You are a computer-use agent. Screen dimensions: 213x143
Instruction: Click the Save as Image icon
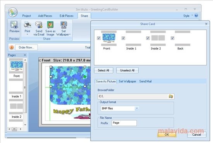(50, 25)
